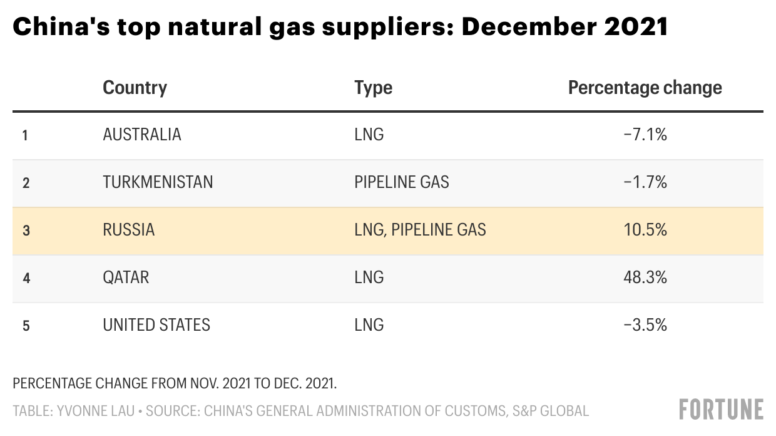
Task: Click the Percentage change column header
Action: point(645,87)
